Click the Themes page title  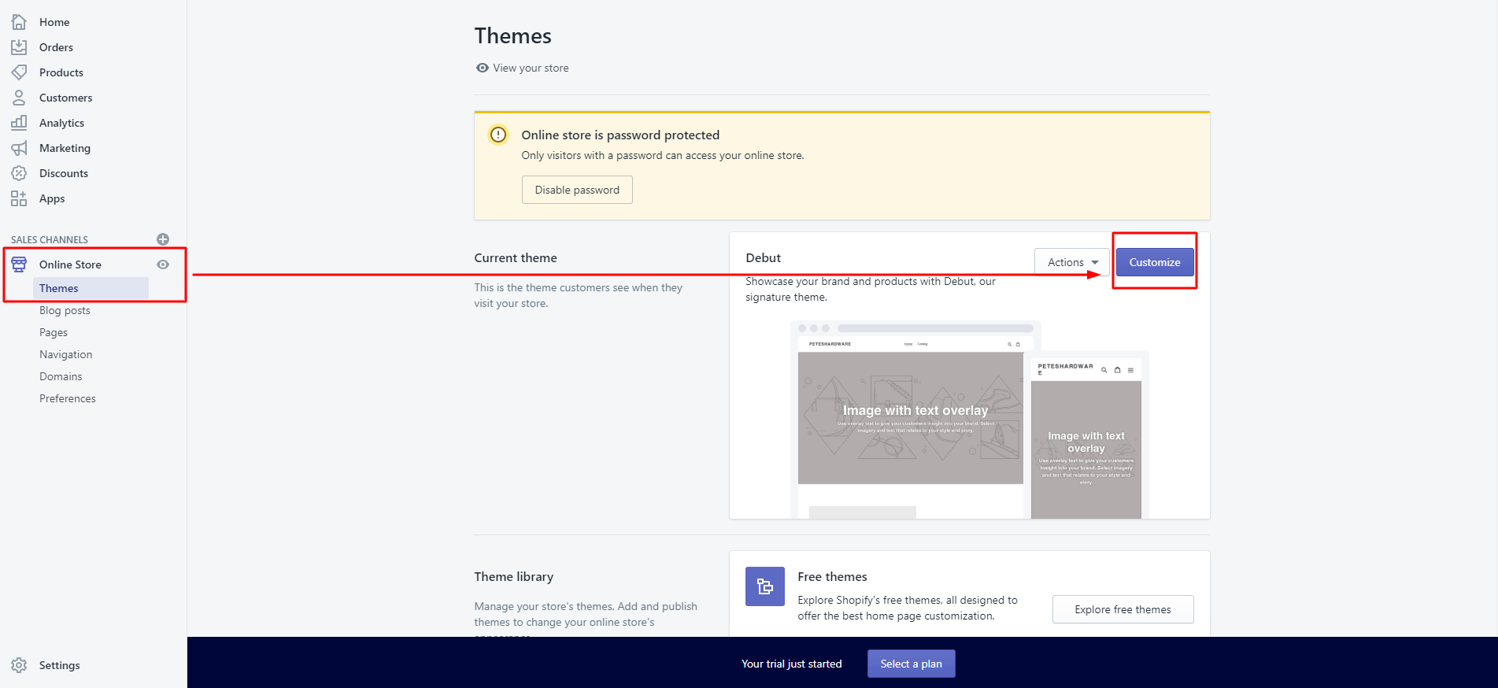click(513, 35)
